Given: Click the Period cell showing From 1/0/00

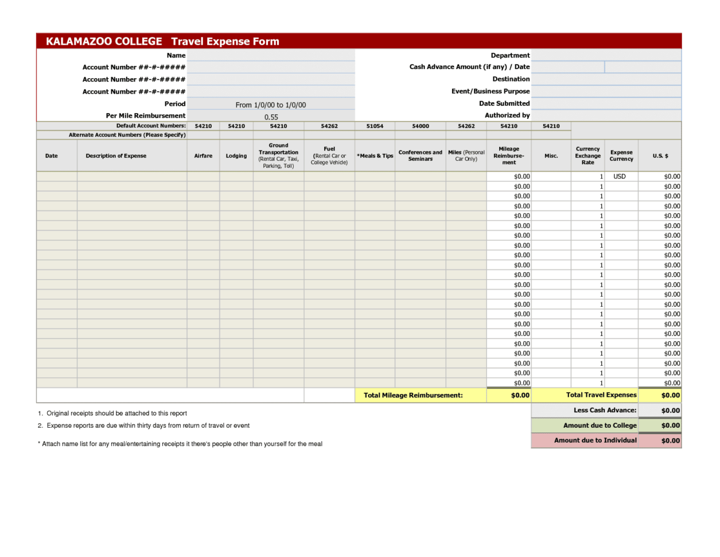Looking at the screenshot, I should tap(271, 105).
